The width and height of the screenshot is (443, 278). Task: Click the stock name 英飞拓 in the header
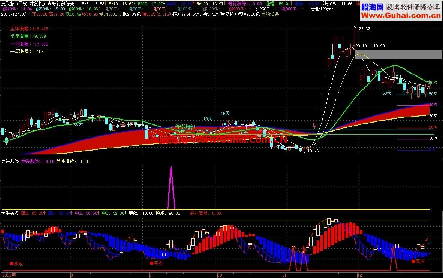[x=8, y=4]
